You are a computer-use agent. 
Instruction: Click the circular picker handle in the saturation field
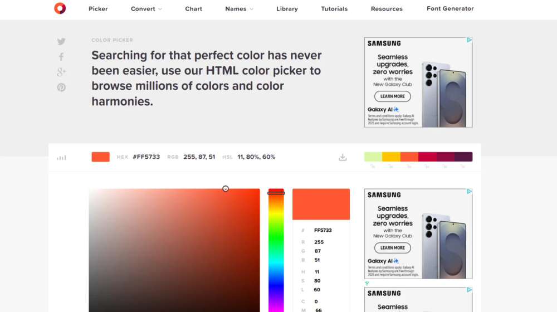pos(226,189)
